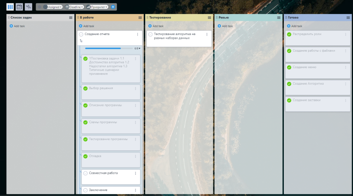Mark Совместная работа subtask as complete

pos(85,173)
